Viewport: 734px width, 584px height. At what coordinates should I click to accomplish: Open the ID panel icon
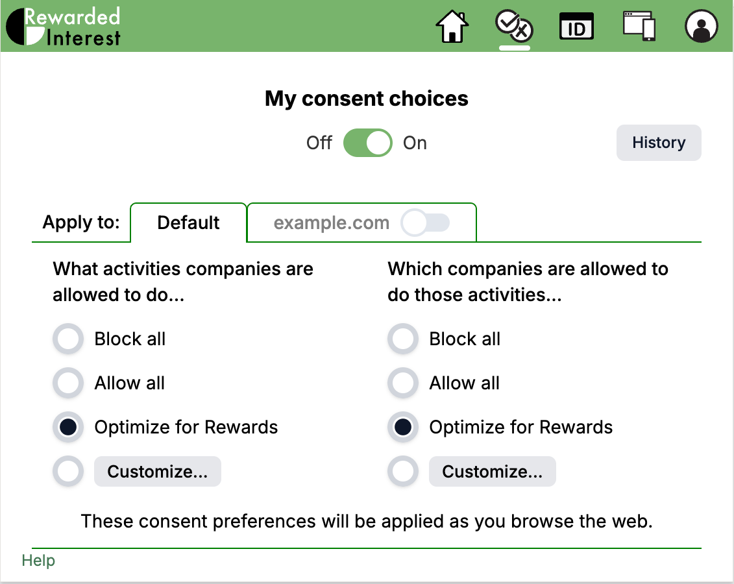(576, 27)
